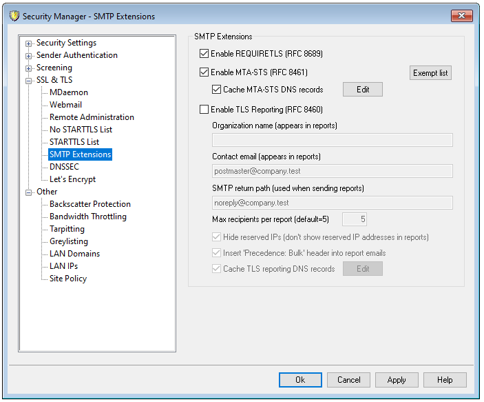Collapse the Other tree node
The height and width of the screenshot is (402, 484).
click(29, 192)
